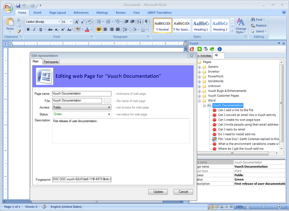Open the Change Case menu
This screenshot has height=211, width=289.
(x=70, y=29)
